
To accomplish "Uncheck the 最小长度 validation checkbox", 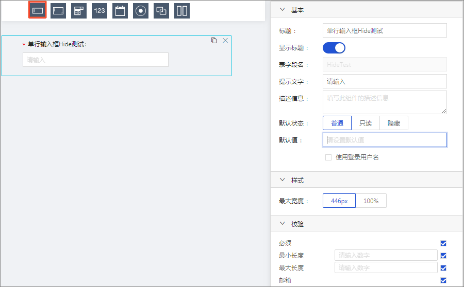I will pyautogui.click(x=443, y=256).
